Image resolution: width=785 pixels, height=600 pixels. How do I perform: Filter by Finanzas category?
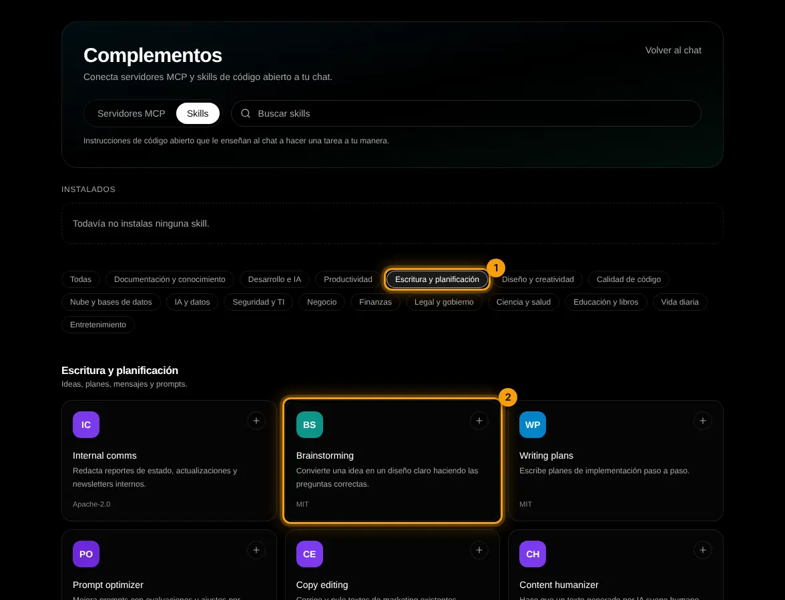375,302
